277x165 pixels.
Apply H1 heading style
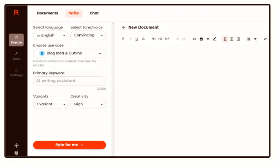tap(153, 39)
